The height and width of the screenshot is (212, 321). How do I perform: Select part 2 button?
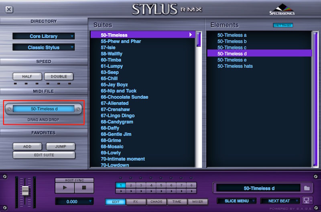click(x=131, y=185)
